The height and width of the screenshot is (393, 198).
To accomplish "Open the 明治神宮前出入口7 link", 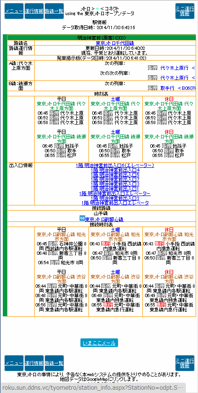I will tap(115, 180).
